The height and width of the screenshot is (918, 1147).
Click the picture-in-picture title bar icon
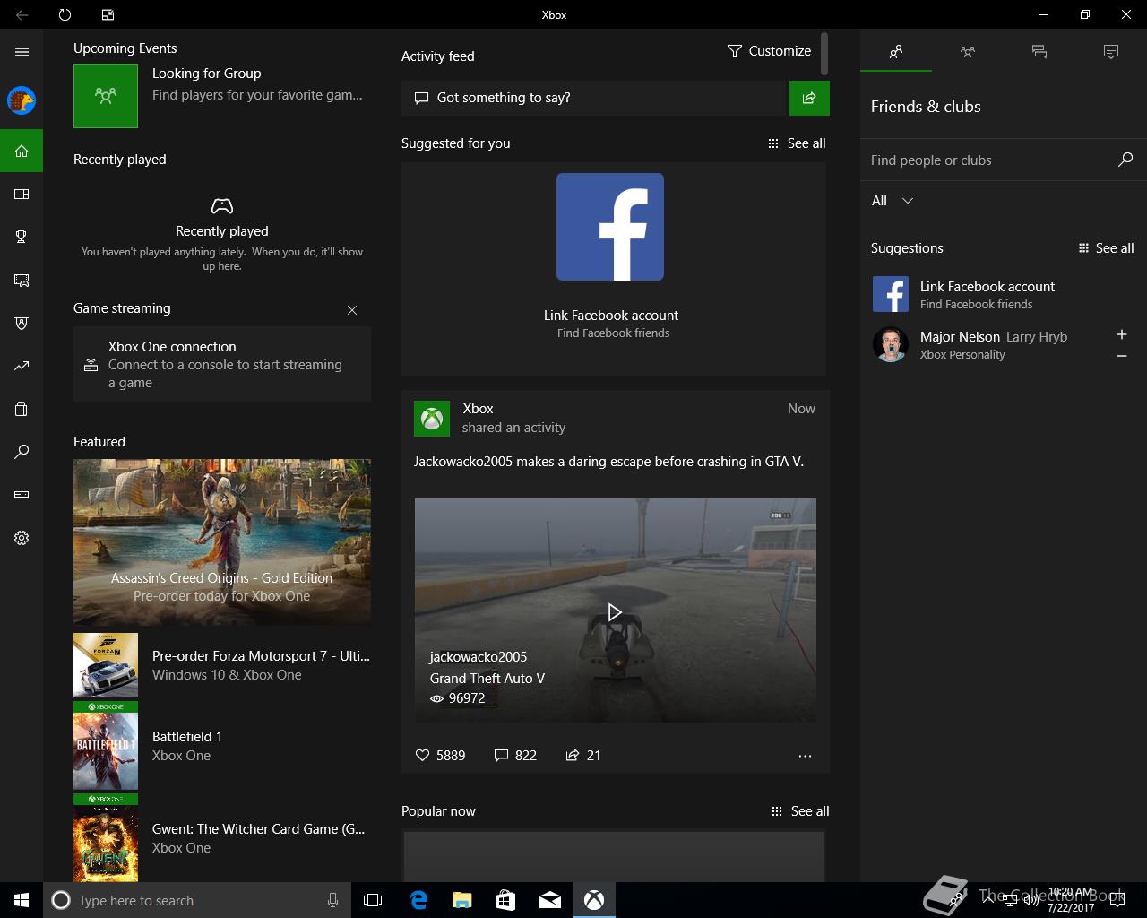pos(108,14)
